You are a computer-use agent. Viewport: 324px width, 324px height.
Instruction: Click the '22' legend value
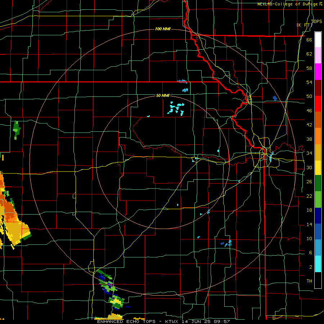click(x=309, y=196)
